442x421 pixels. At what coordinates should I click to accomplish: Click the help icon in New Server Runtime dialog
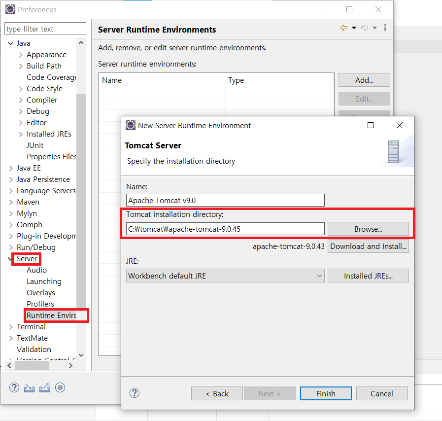point(135,393)
